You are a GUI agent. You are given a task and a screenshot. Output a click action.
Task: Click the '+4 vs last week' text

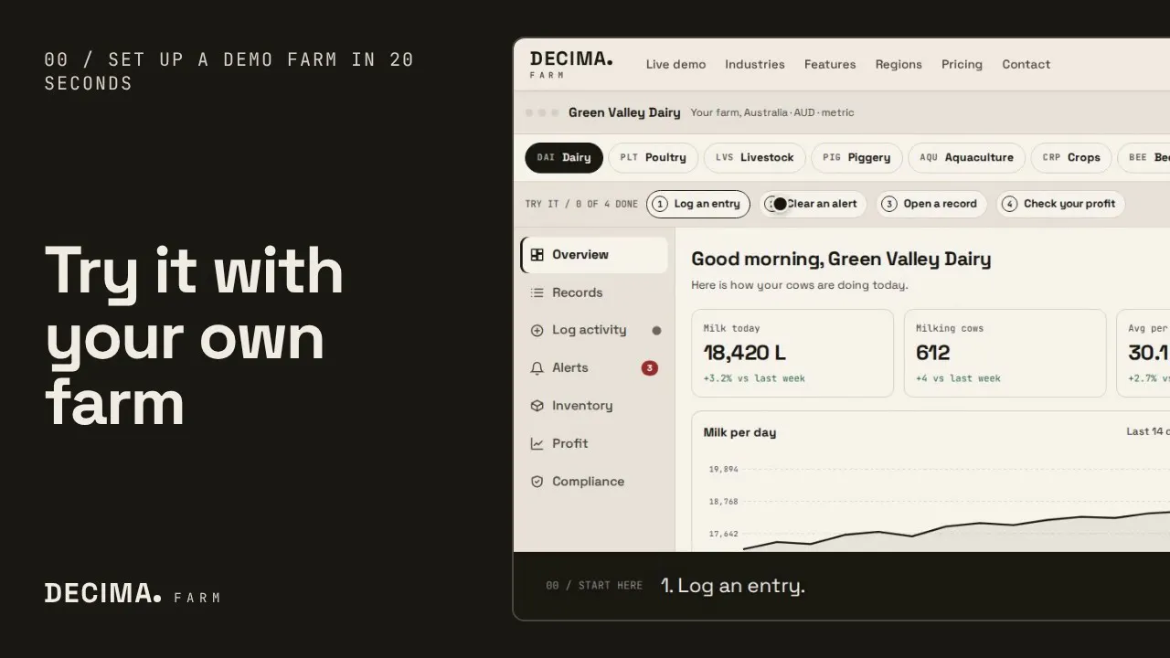(958, 378)
